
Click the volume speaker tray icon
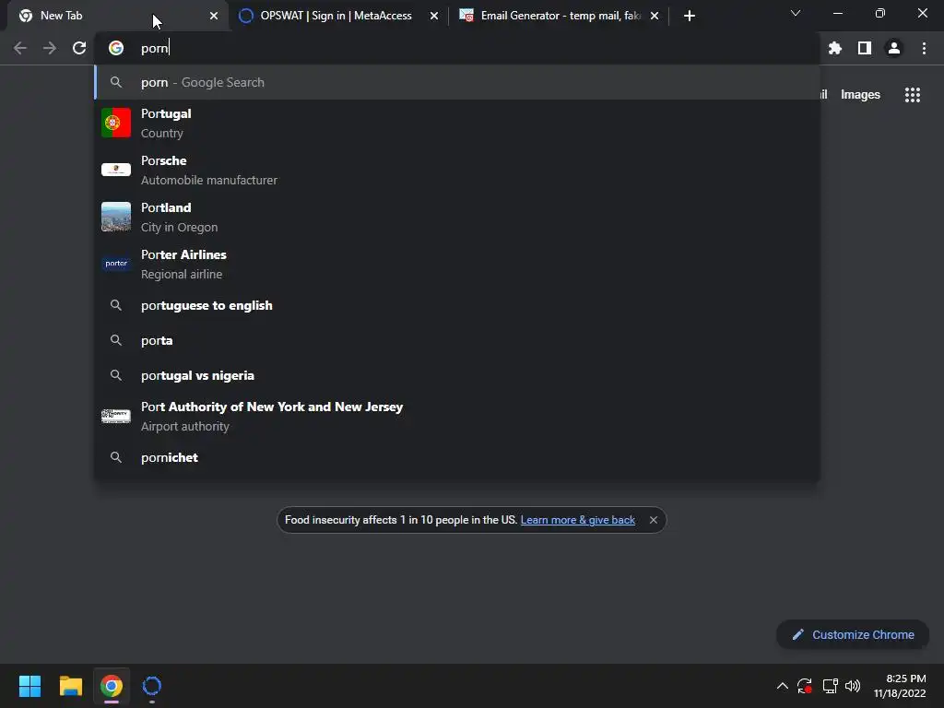[x=853, y=686]
